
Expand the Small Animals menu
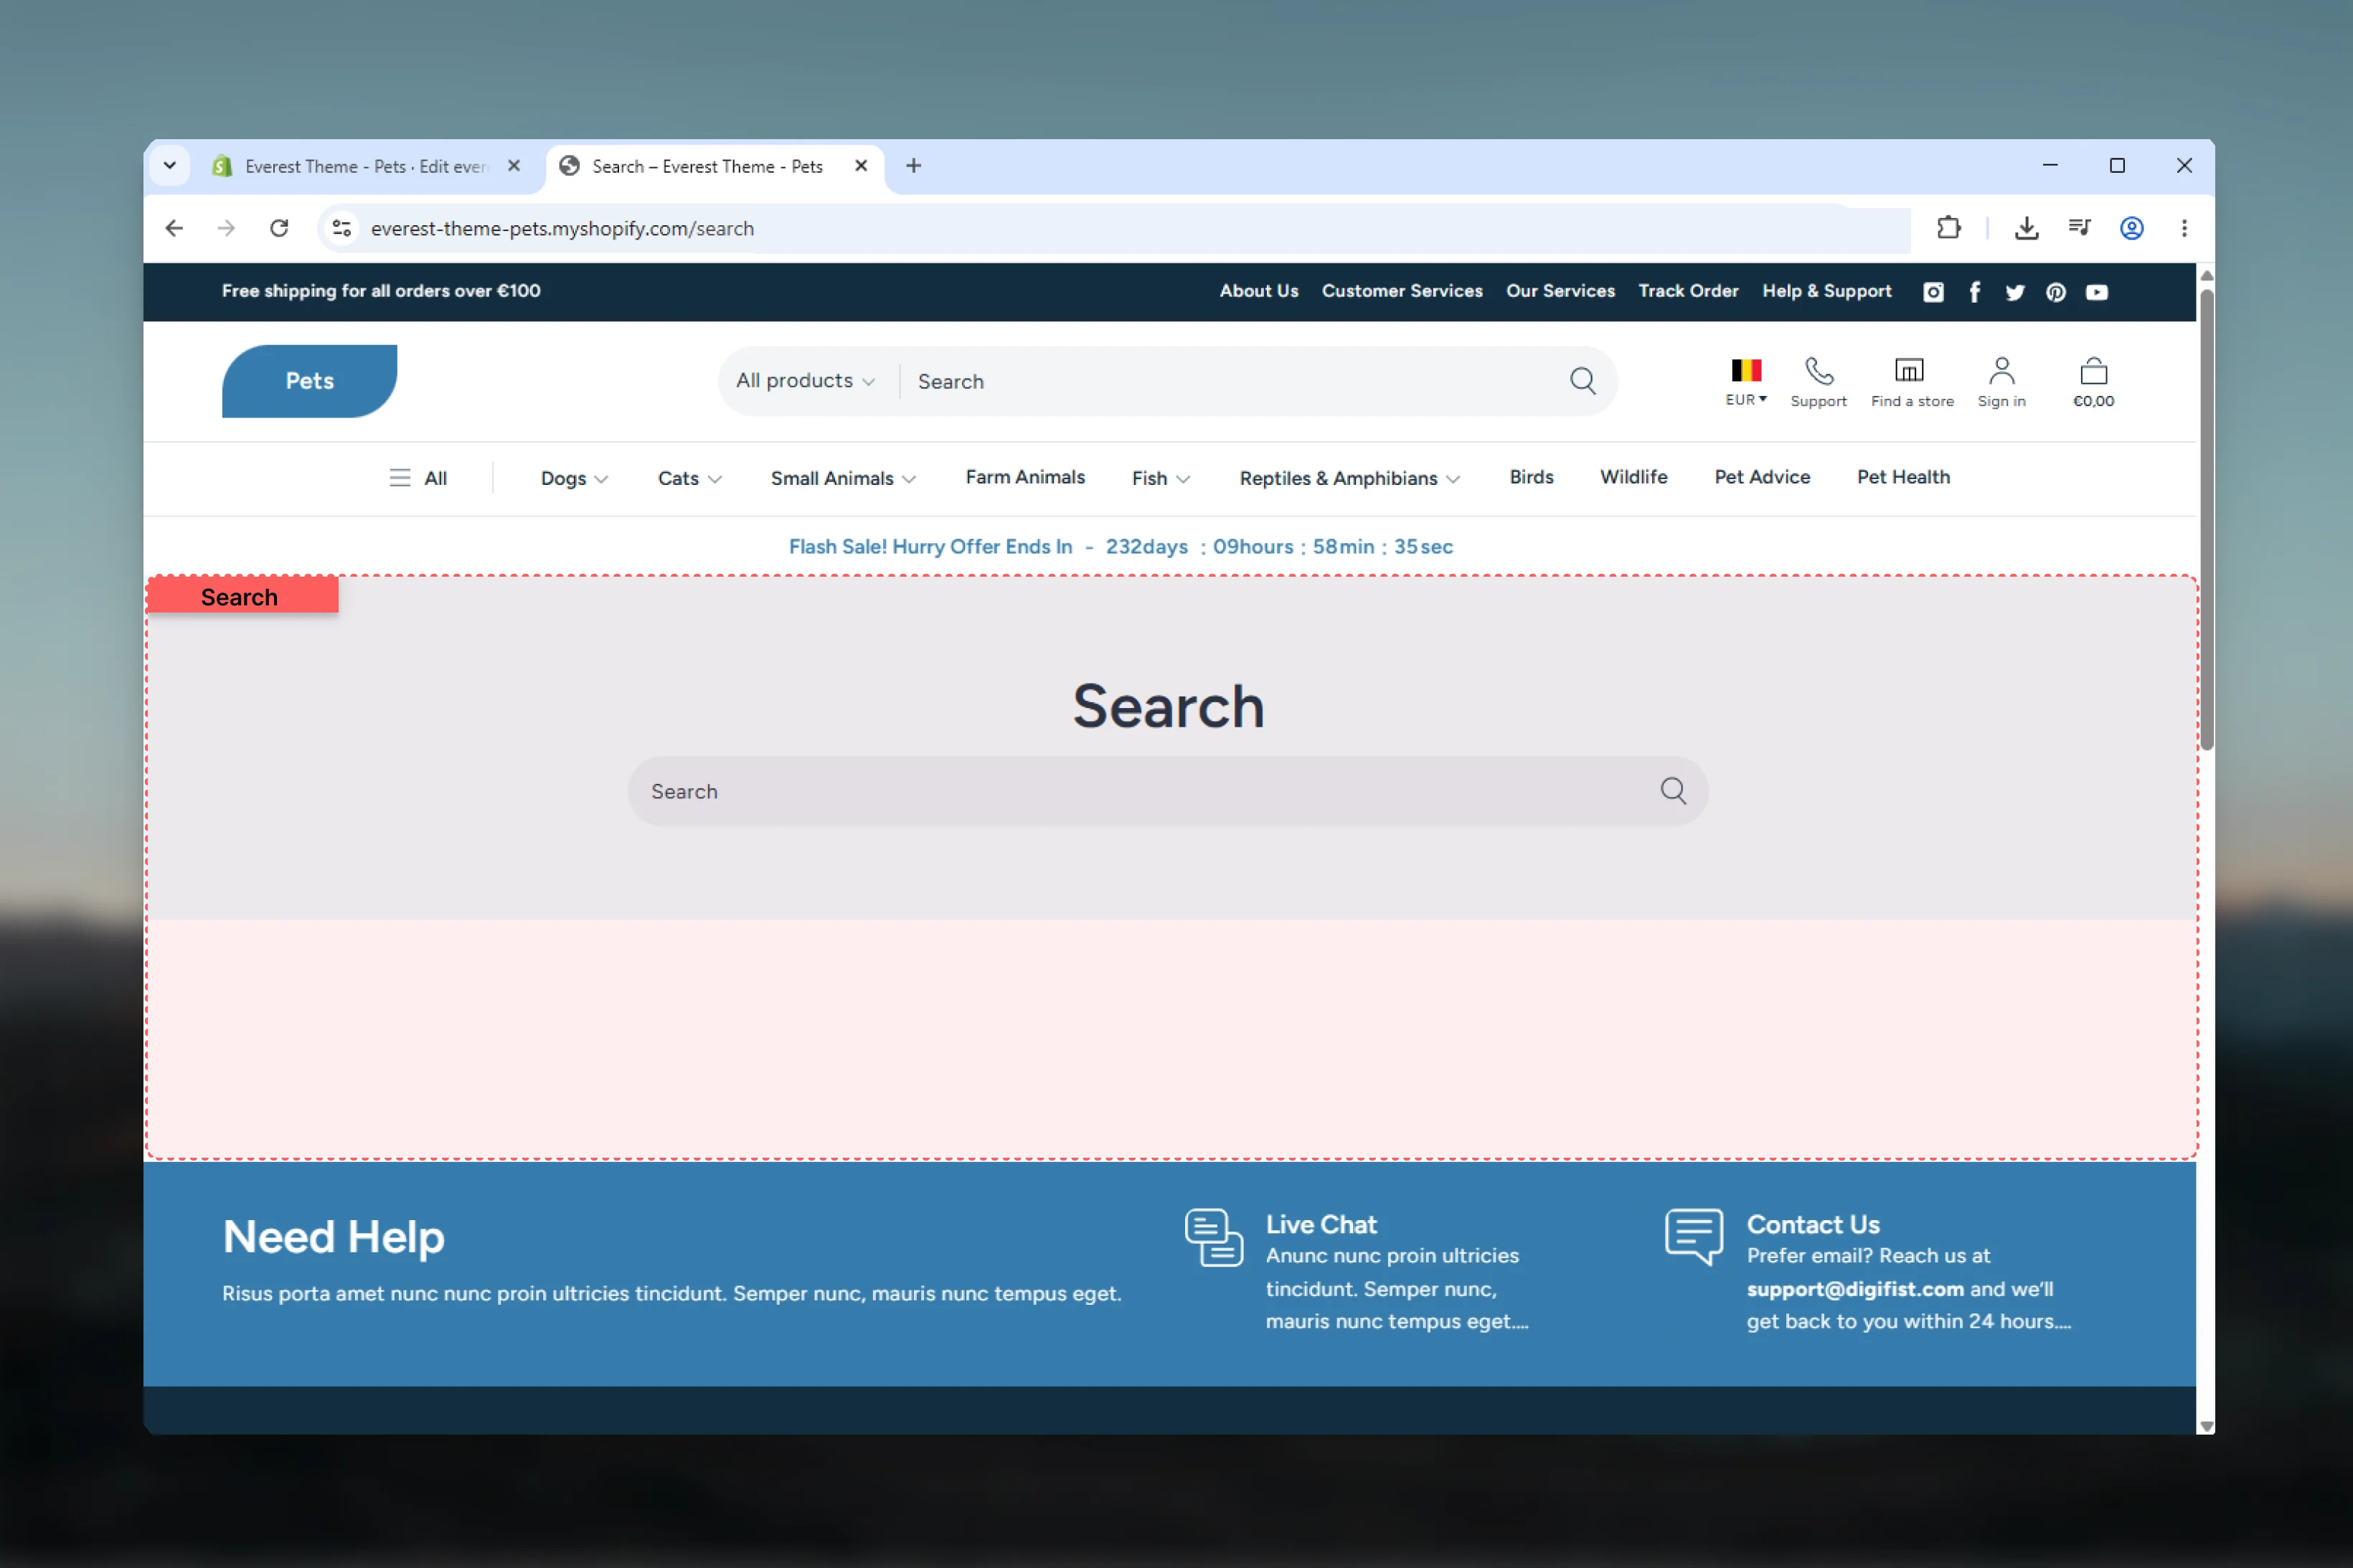843,478
